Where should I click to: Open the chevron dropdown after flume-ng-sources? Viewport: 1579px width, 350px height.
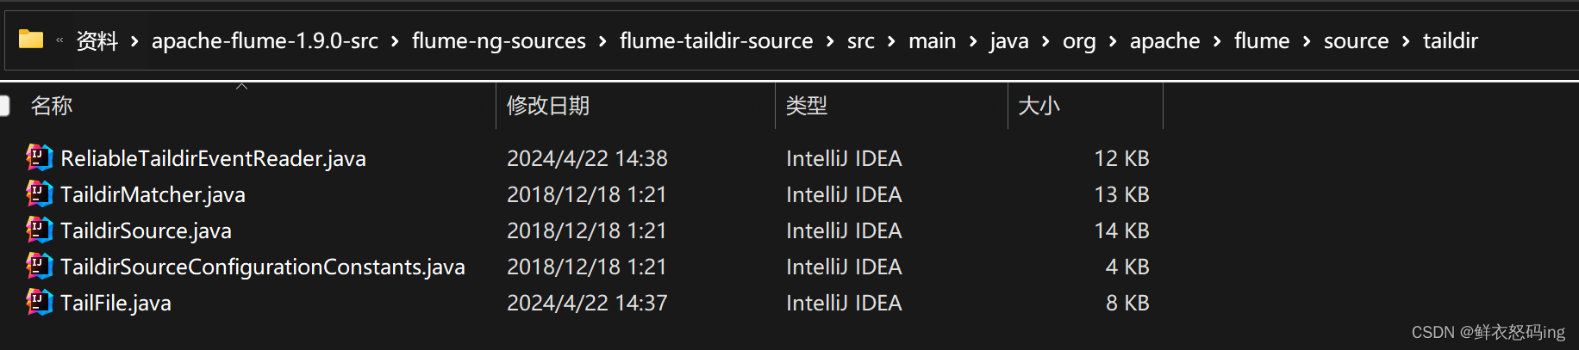(602, 41)
